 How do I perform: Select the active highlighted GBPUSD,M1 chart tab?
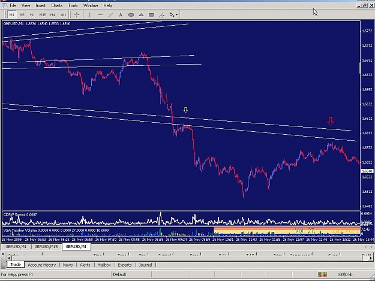point(76,247)
